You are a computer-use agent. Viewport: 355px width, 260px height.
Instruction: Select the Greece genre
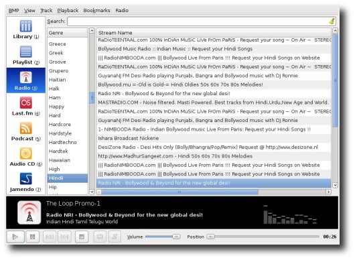pyautogui.click(x=68, y=44)
